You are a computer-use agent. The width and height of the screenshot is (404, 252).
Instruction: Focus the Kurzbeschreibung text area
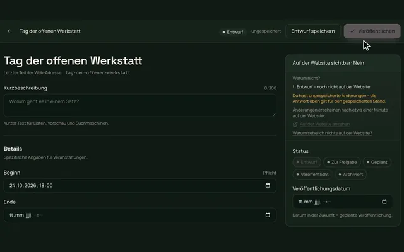point(140,105)
